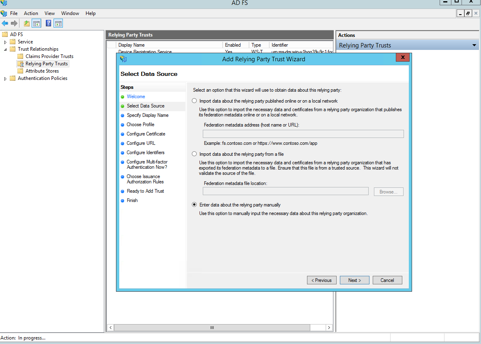Click the blue Back arrow in toolbar
Viewport: 481px width, 344px height.
pyautogui.click(x=5, y=24)
